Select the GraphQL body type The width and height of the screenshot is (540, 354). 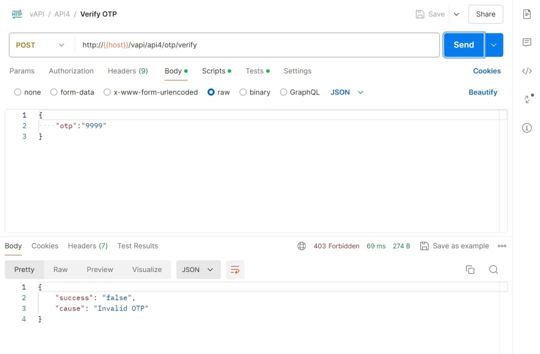tap(283, 92)
